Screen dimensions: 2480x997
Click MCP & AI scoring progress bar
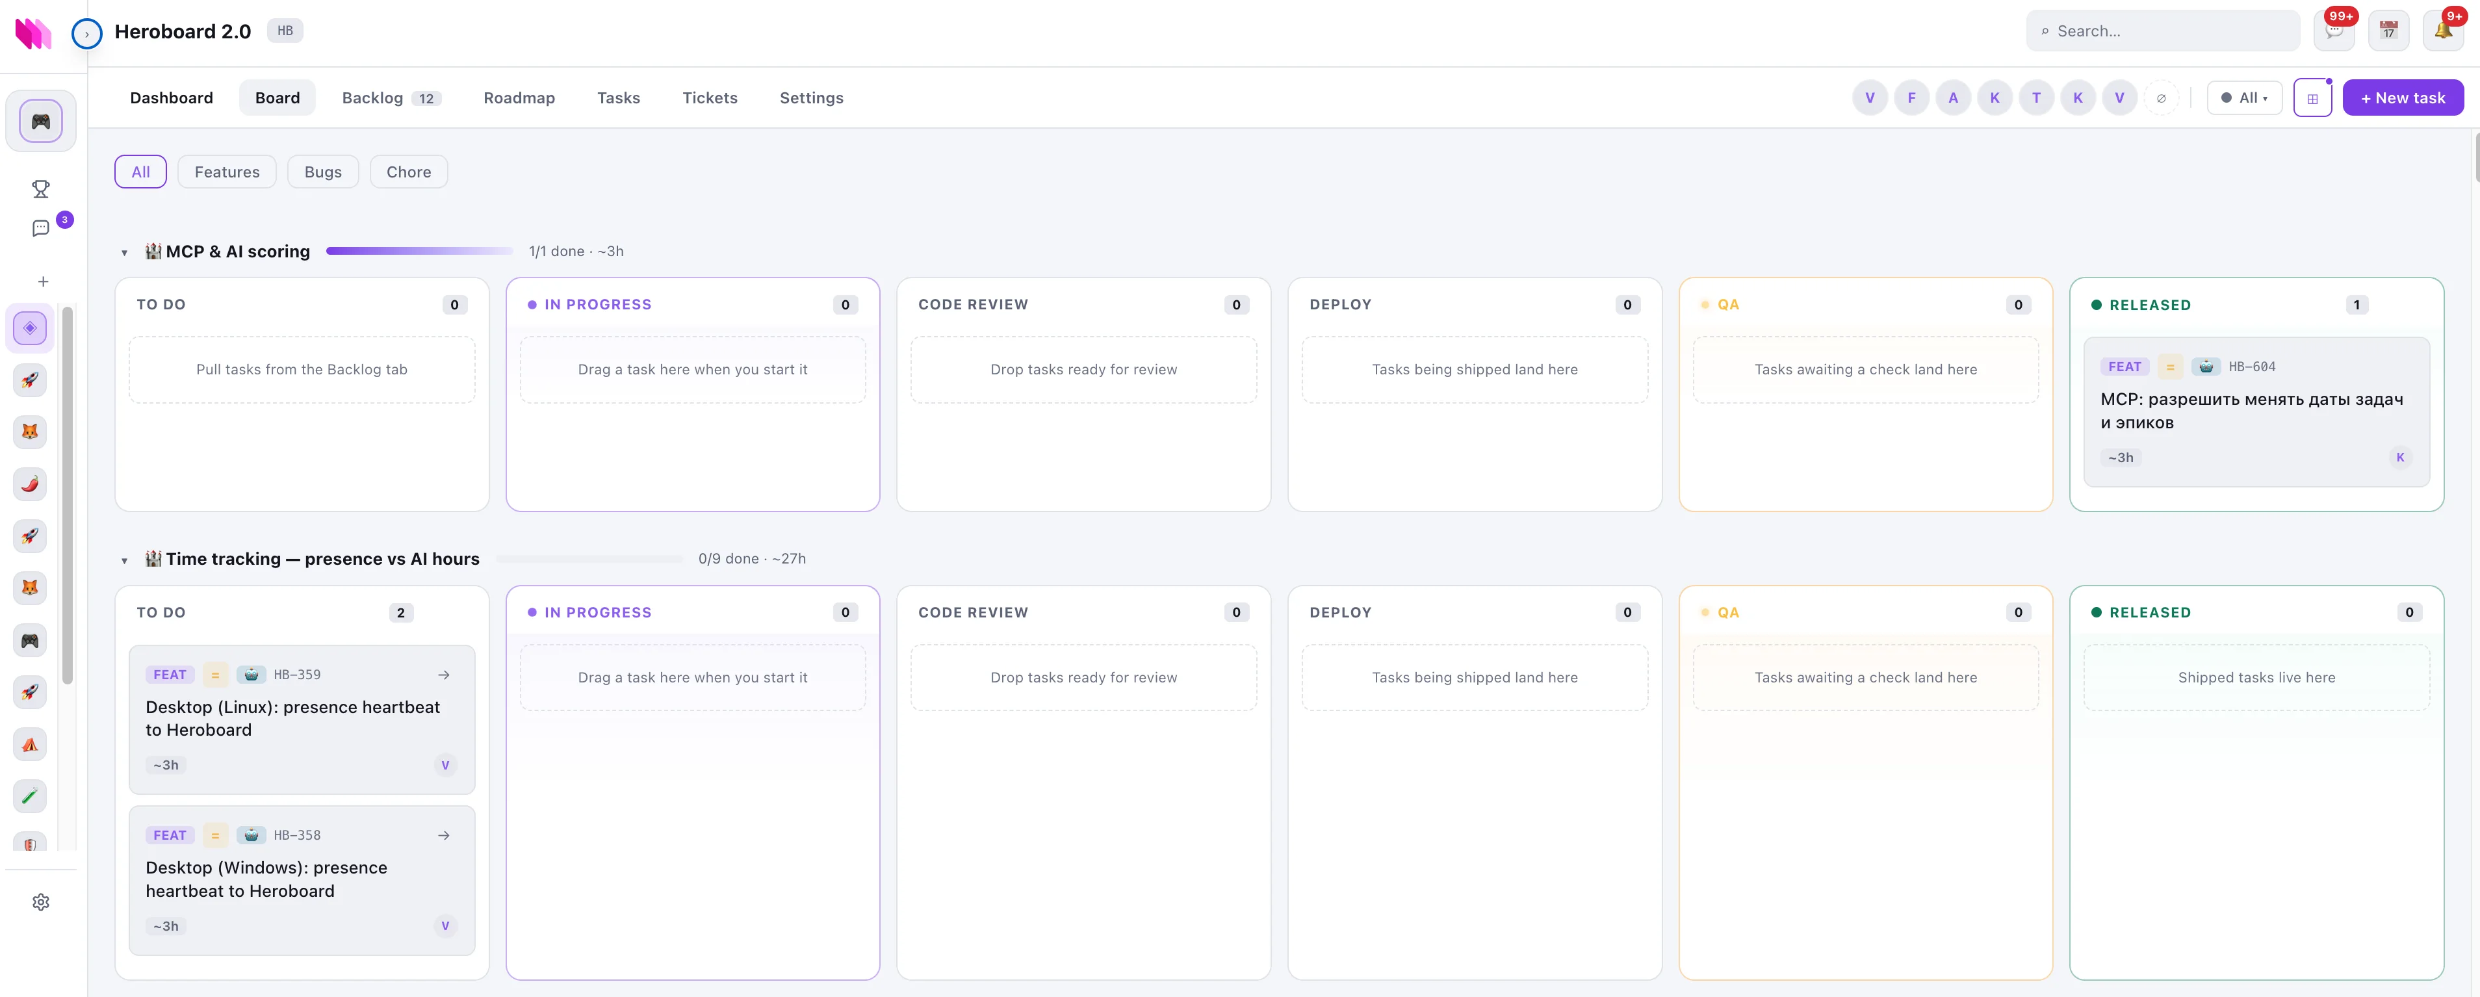click(x=420, y=250)
